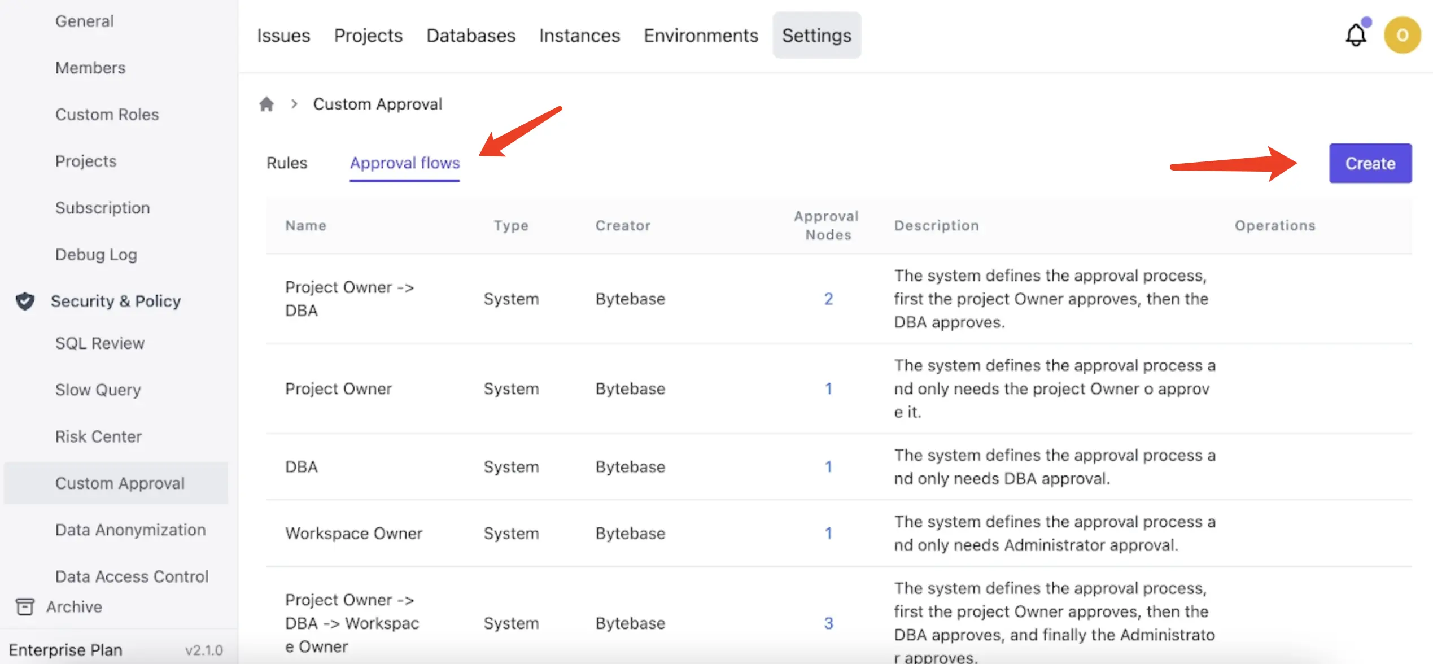Click the Workspace Owner flow row
The image size is (1433, 664).
coord(353,533)
